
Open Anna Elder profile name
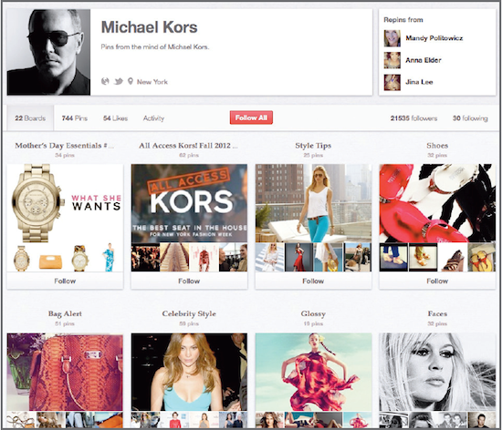[424, 60]
